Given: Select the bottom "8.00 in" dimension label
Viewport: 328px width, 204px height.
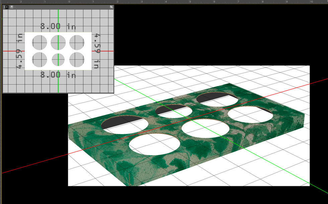Looking at the screenshot, I should (x=58, y=74).
